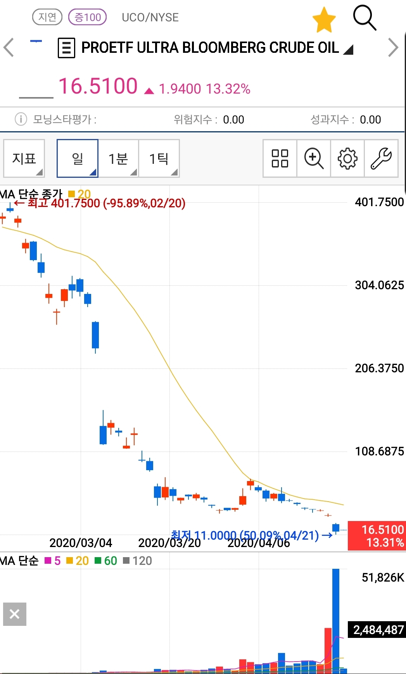Tap the 성과지수 performance index value
Viewport: 406px width, 674px height.
coord(370,120)
